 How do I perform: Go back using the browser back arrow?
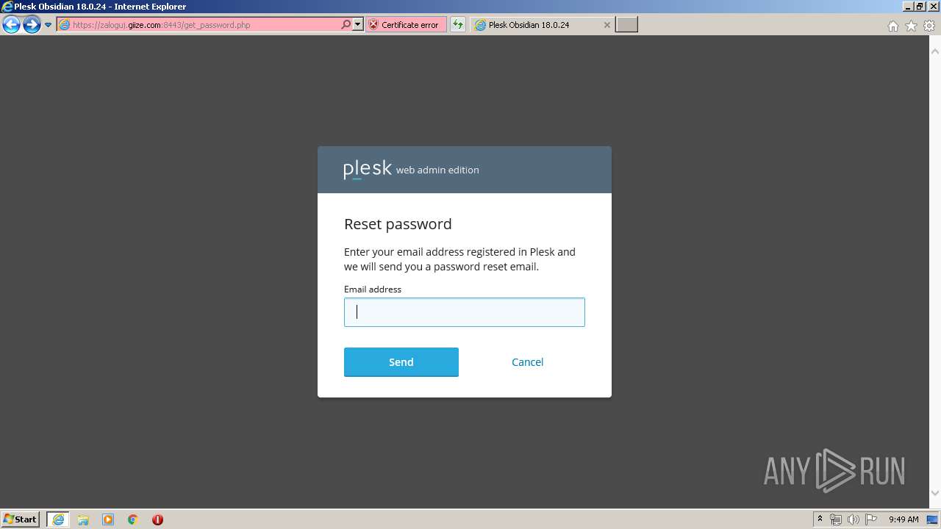click(11, 25)
